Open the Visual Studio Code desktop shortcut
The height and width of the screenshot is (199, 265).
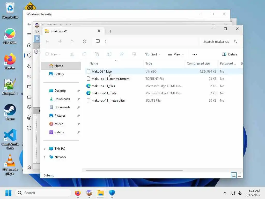pos(10,139)
